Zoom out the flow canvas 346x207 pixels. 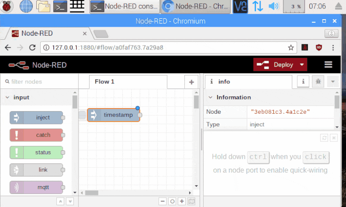[162, 201]
